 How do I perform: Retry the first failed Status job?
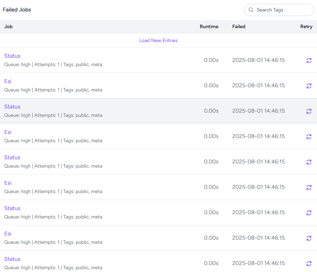pyautogui.click(x=309, y=61)
